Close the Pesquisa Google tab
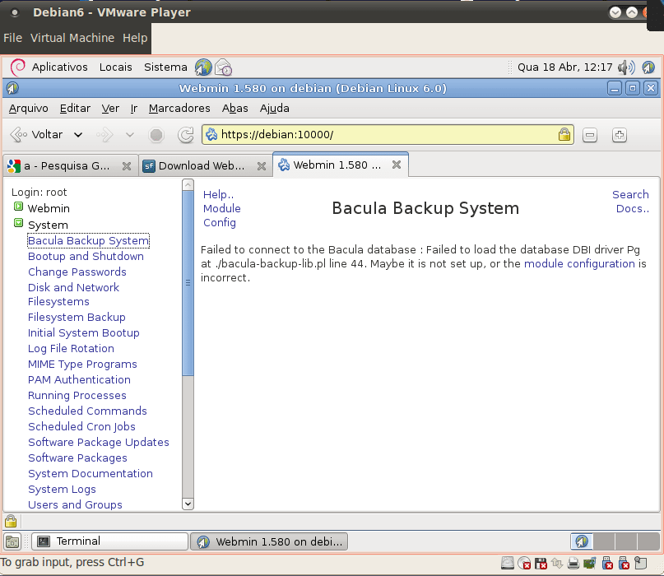 pyautogui.click(x=126, y=166)
